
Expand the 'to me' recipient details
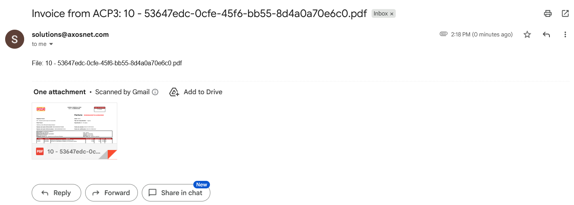point(51,44)
